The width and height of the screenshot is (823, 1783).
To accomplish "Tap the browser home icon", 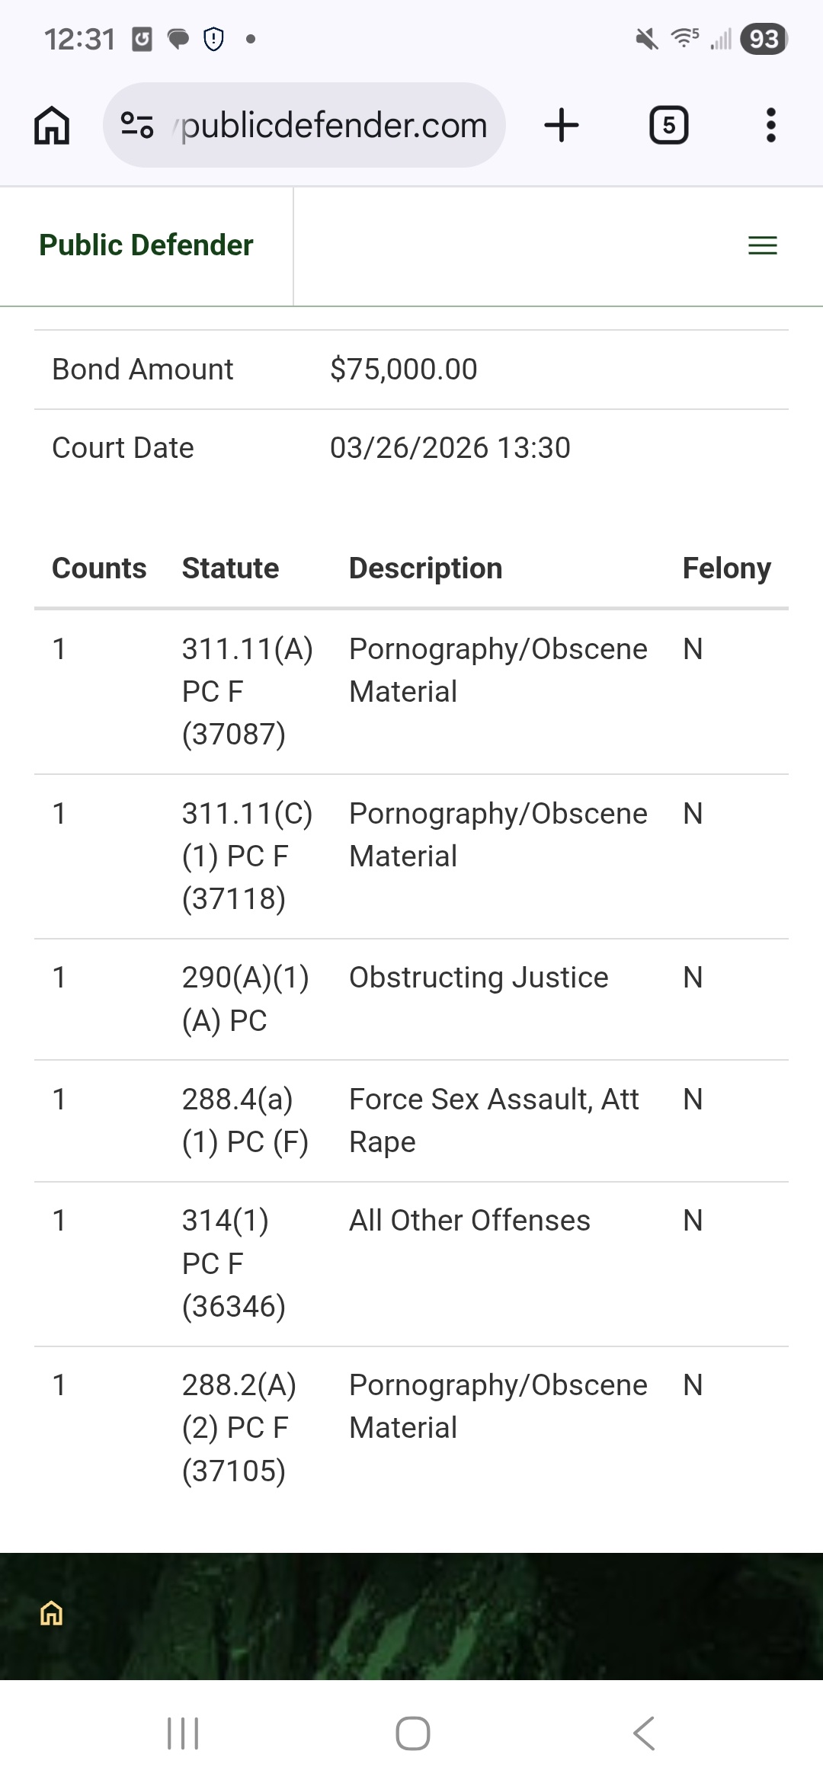I will [x=52, y=125].
